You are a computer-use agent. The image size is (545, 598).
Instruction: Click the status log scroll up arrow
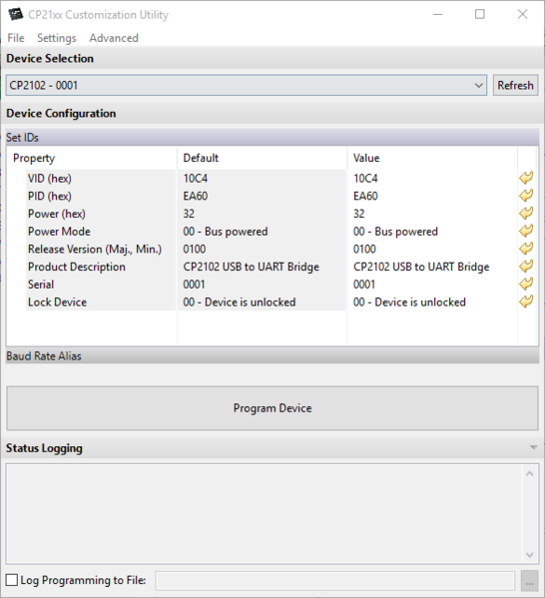click(x=529, y=473)
